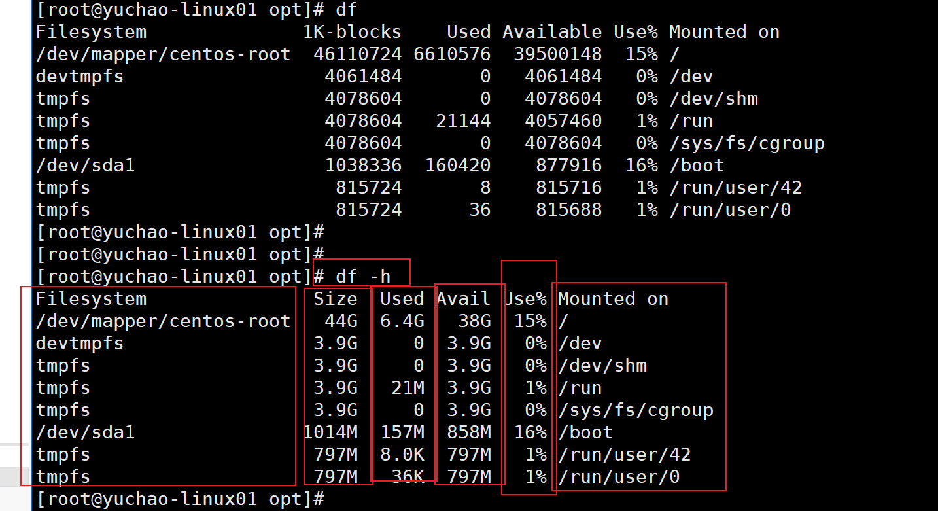The width and height of the screenshot is (938, 511).
Task: Select the 21144 used blocks value
Action: click(x=463, y=121)
